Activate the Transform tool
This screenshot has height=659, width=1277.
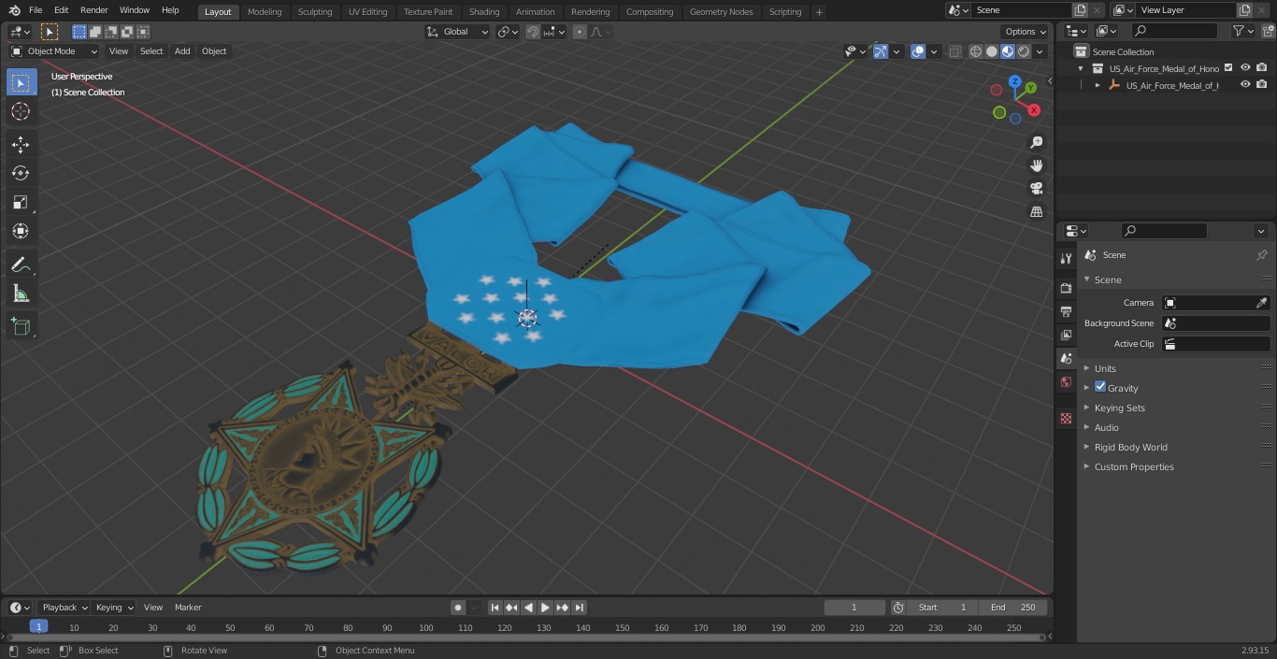tap(21, 231)
